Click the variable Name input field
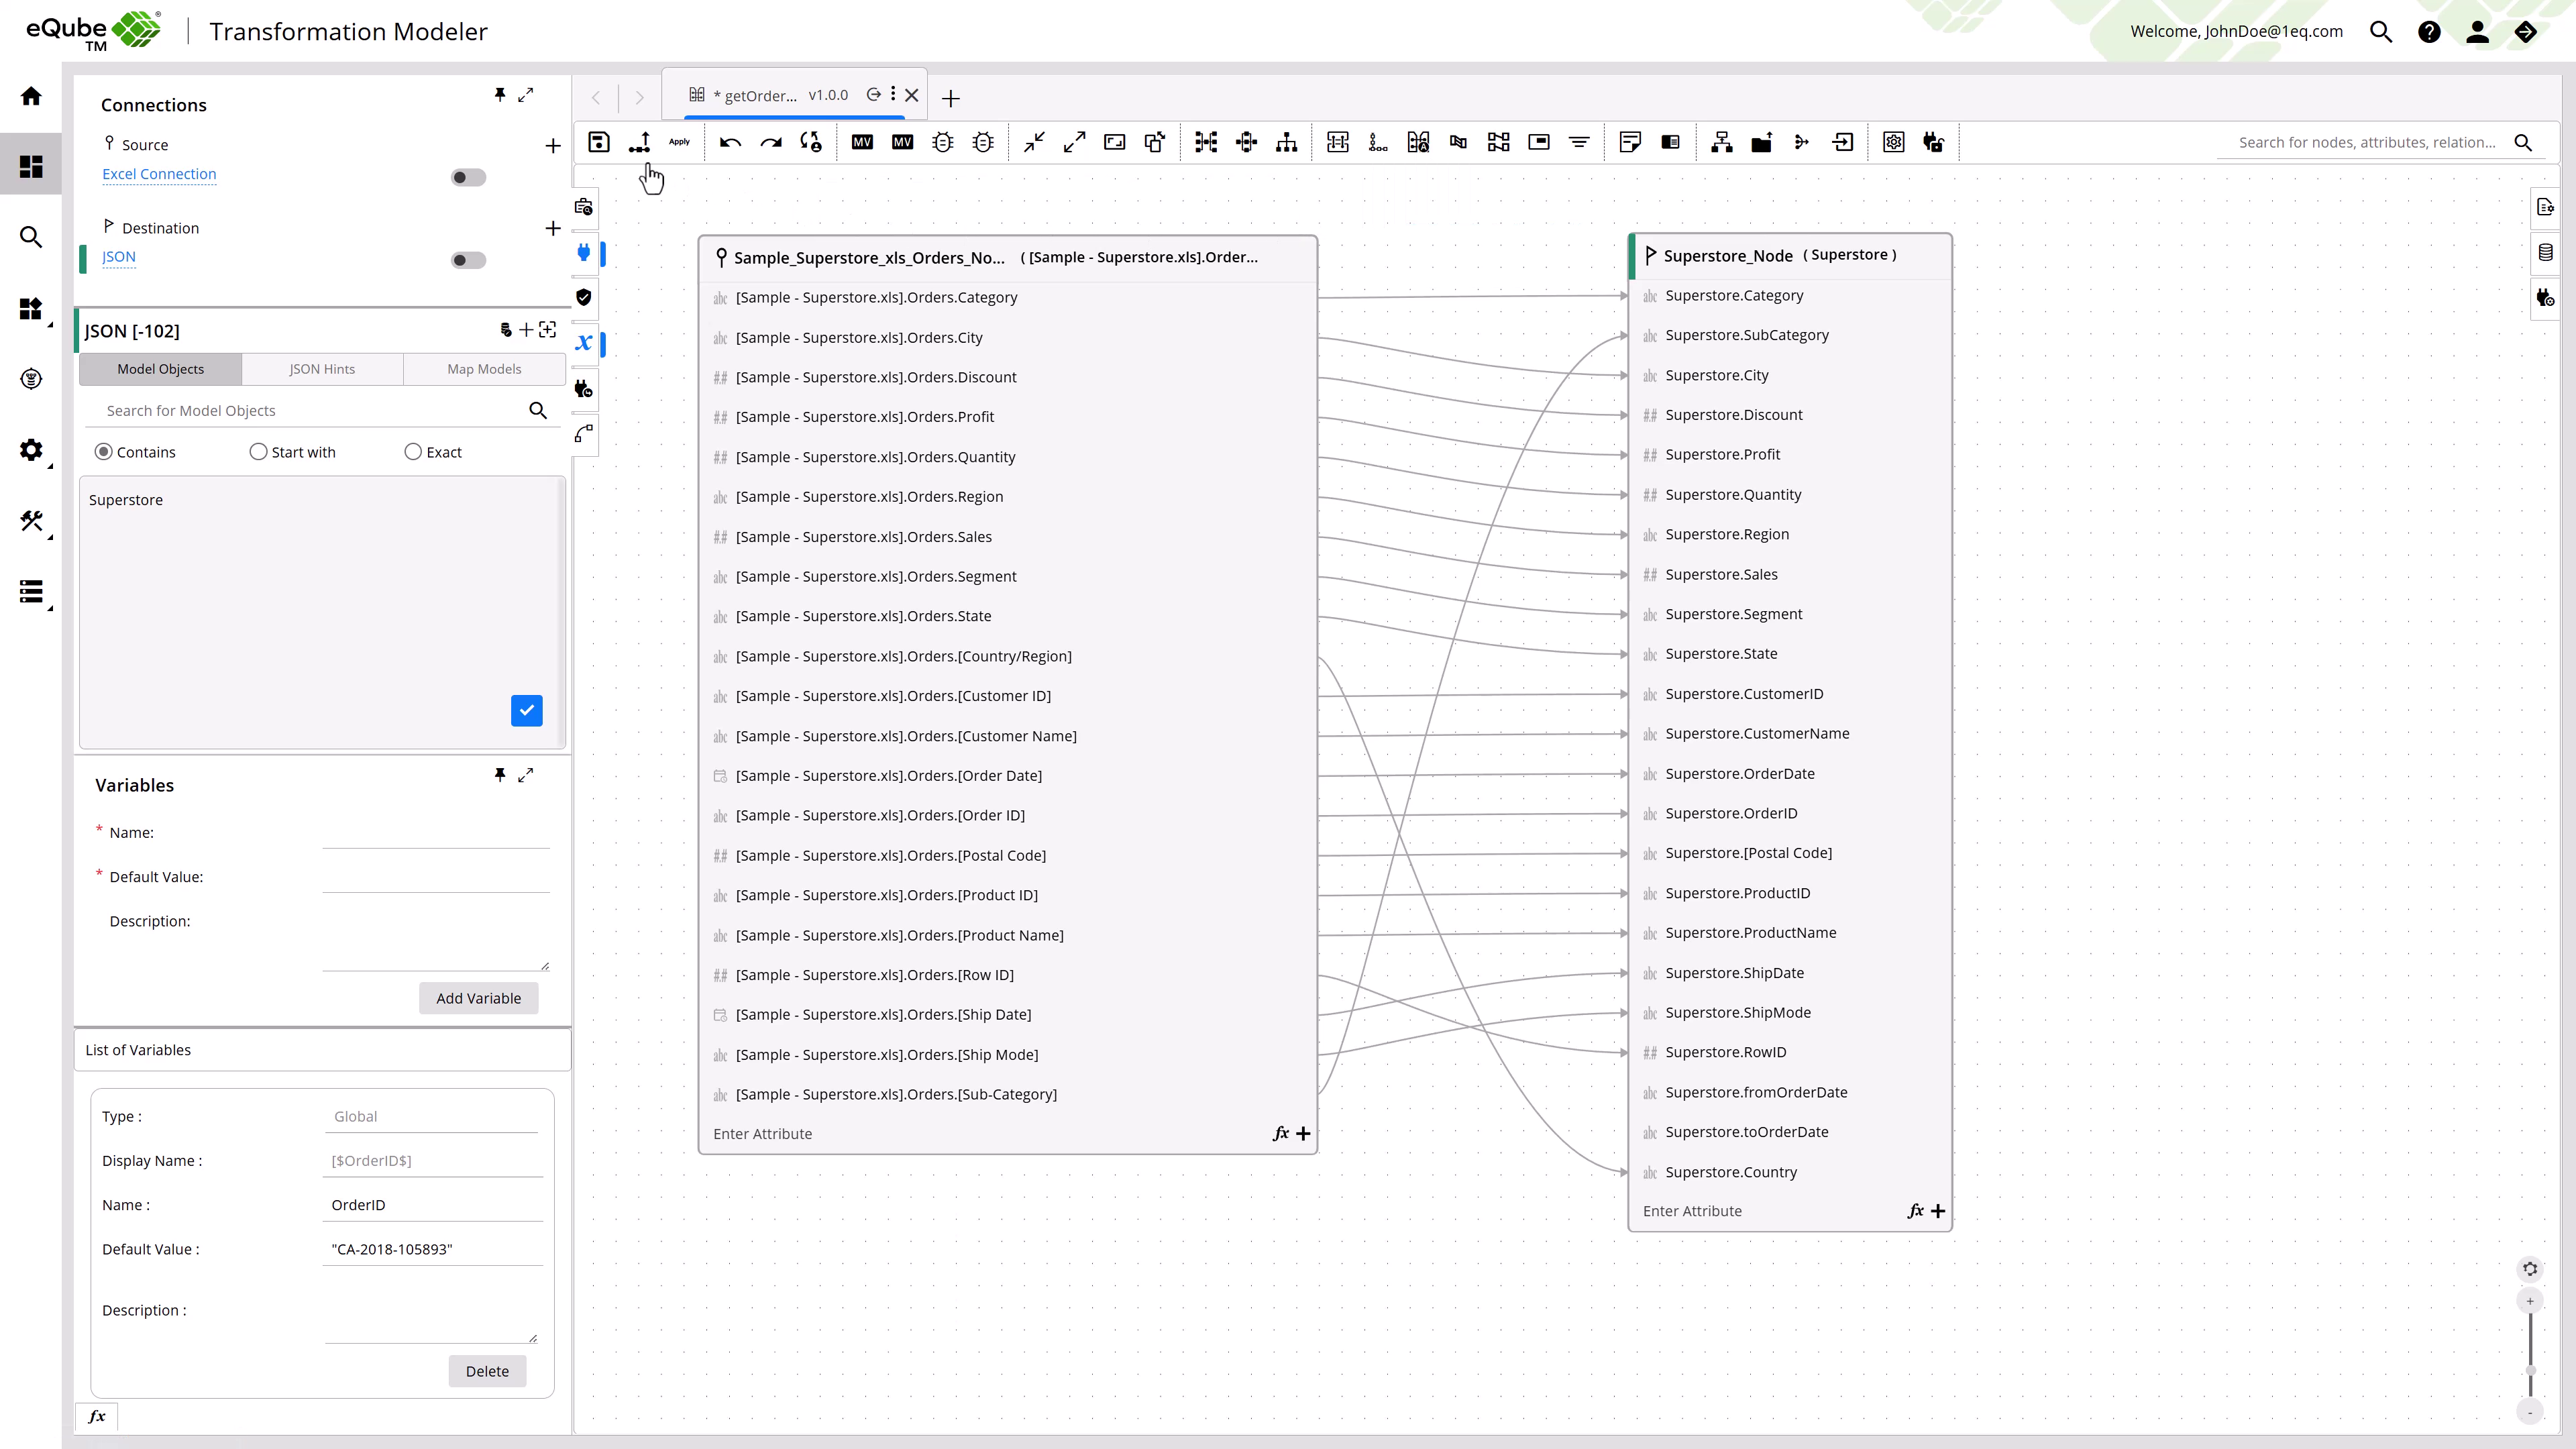The width and height of the screenshot is (2576, 1449). [436, 833]
